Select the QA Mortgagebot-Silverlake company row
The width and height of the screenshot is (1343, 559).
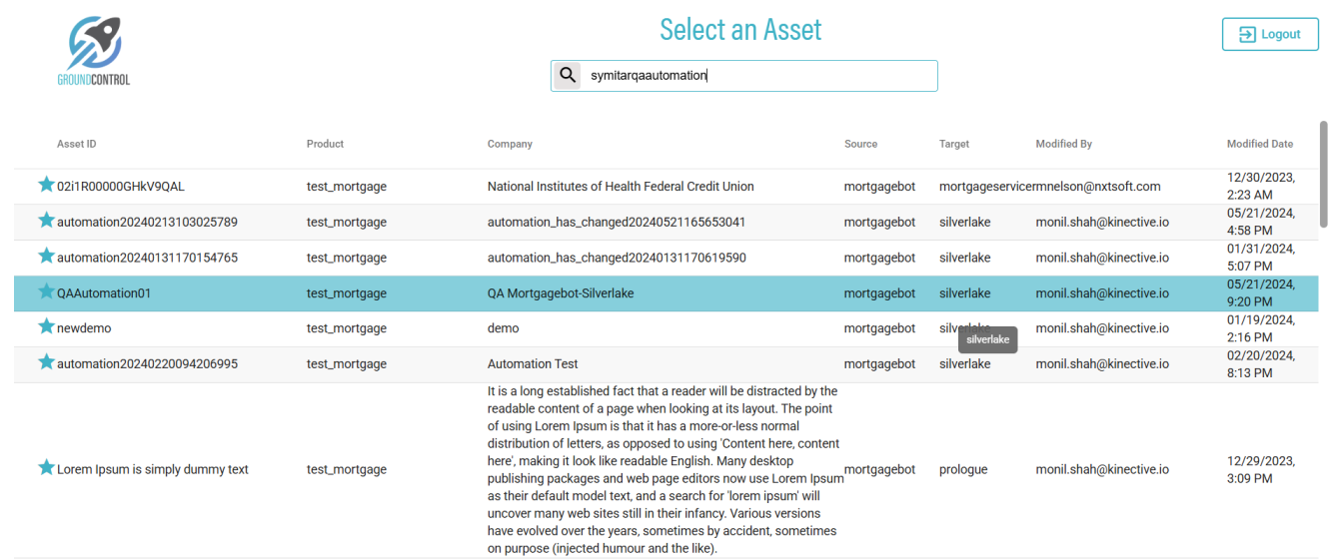(x=561, y=293)
